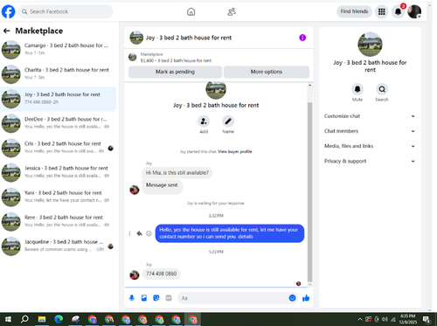Click the 'Hi Mia, is this still available?' message

(x=177, y=173)
